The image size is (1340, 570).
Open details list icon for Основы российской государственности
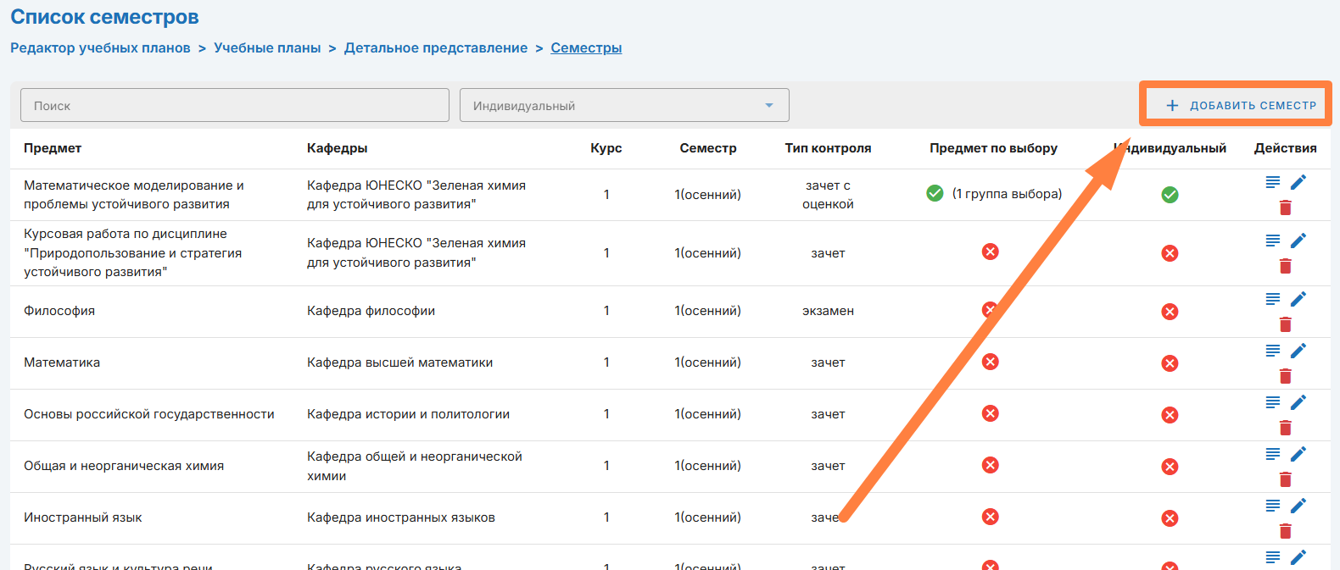[x=1272, y=402]
